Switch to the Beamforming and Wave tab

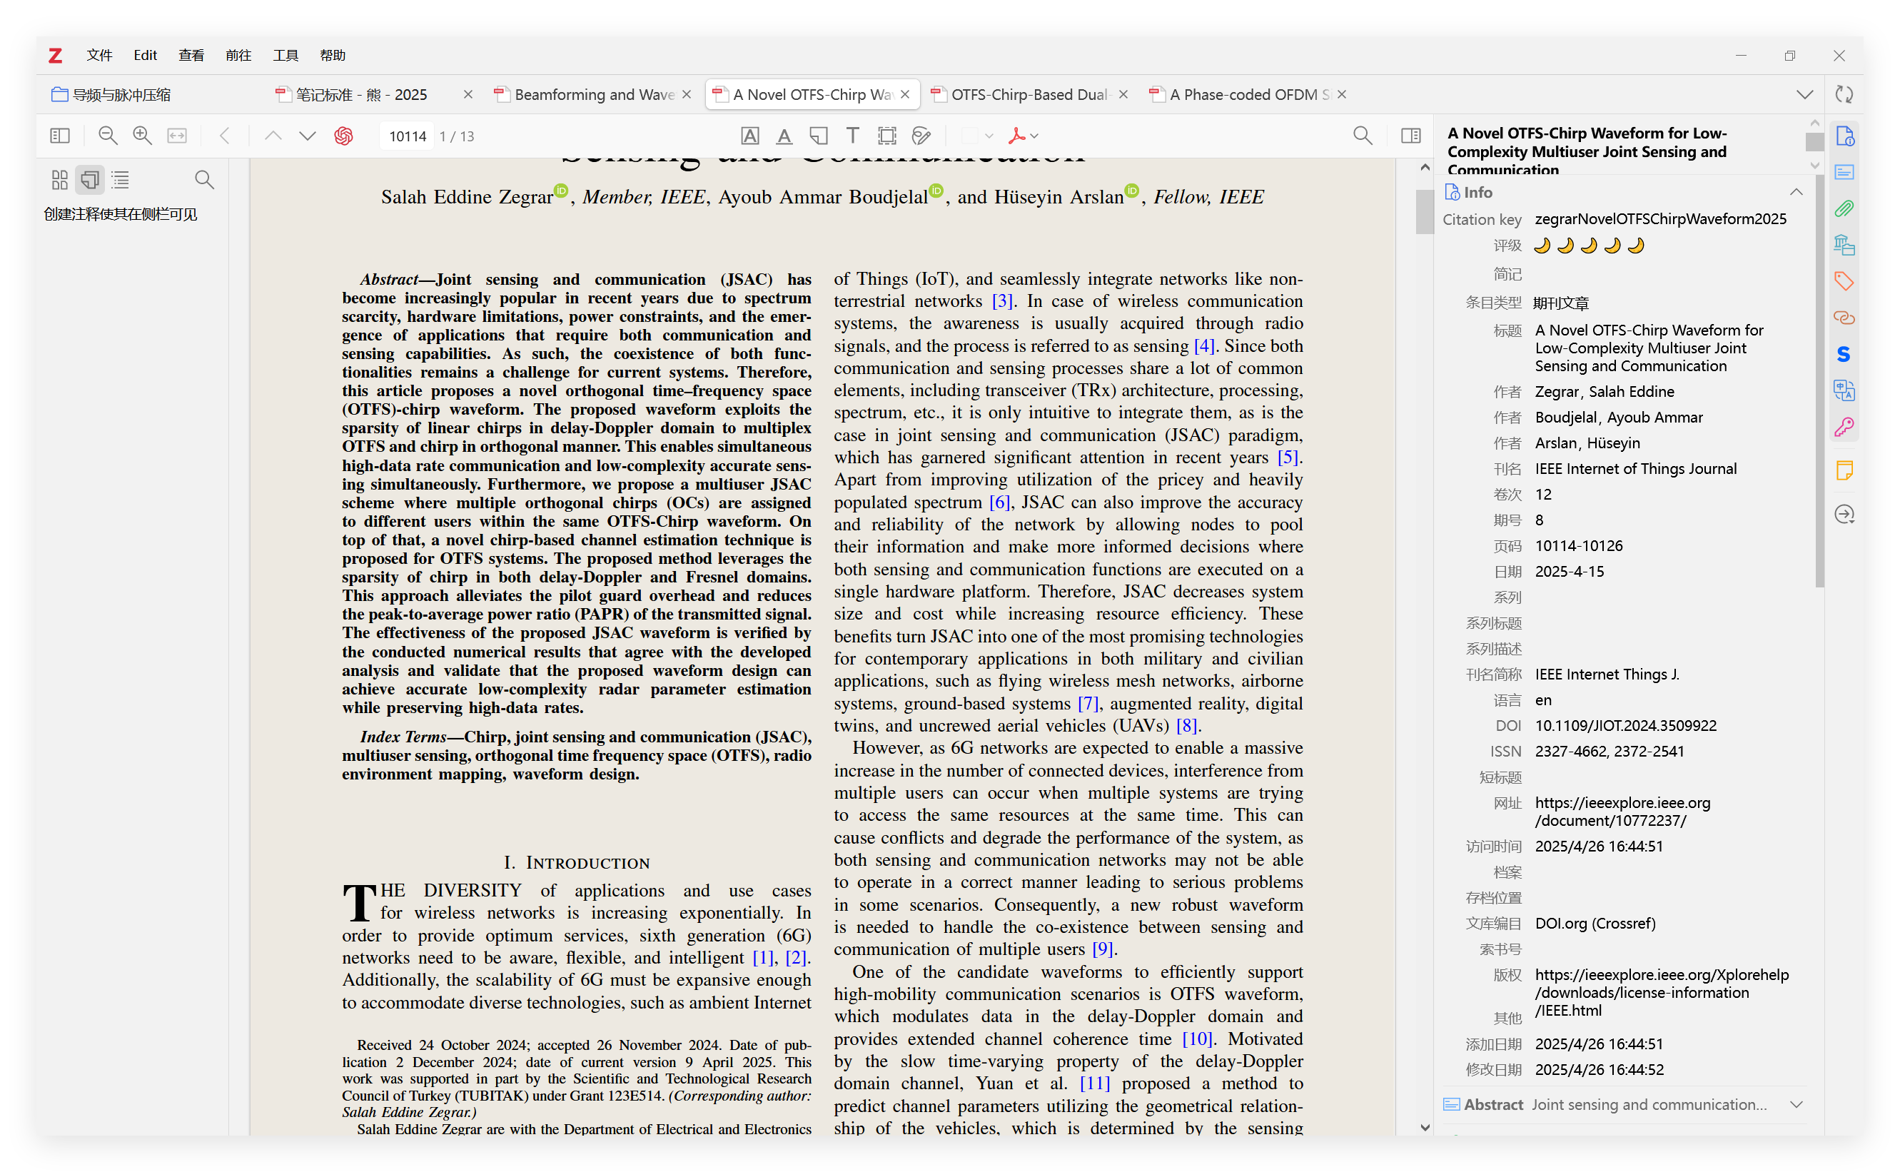[594, 94]
